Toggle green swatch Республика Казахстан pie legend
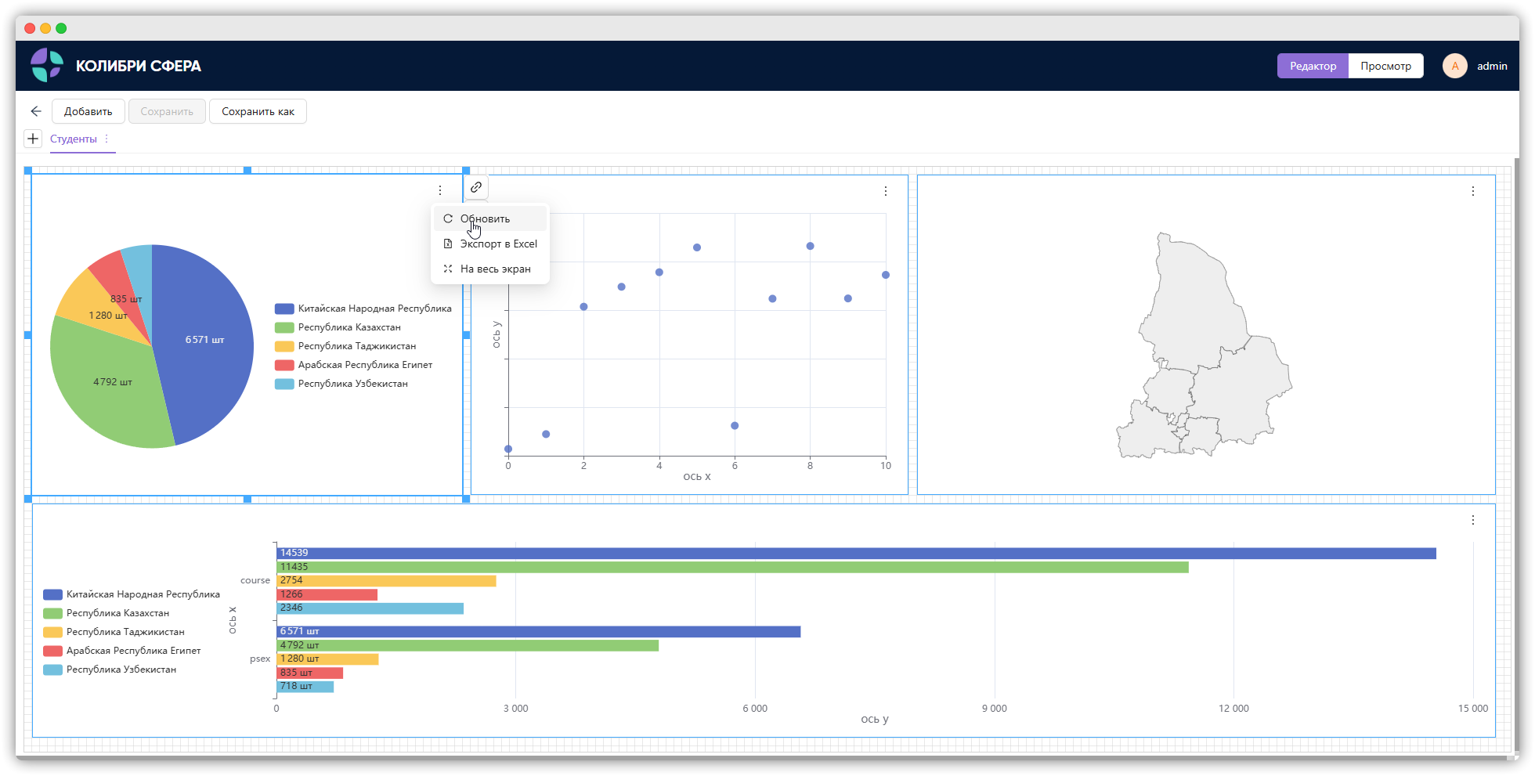1535x776 pixels. [284, 327]
